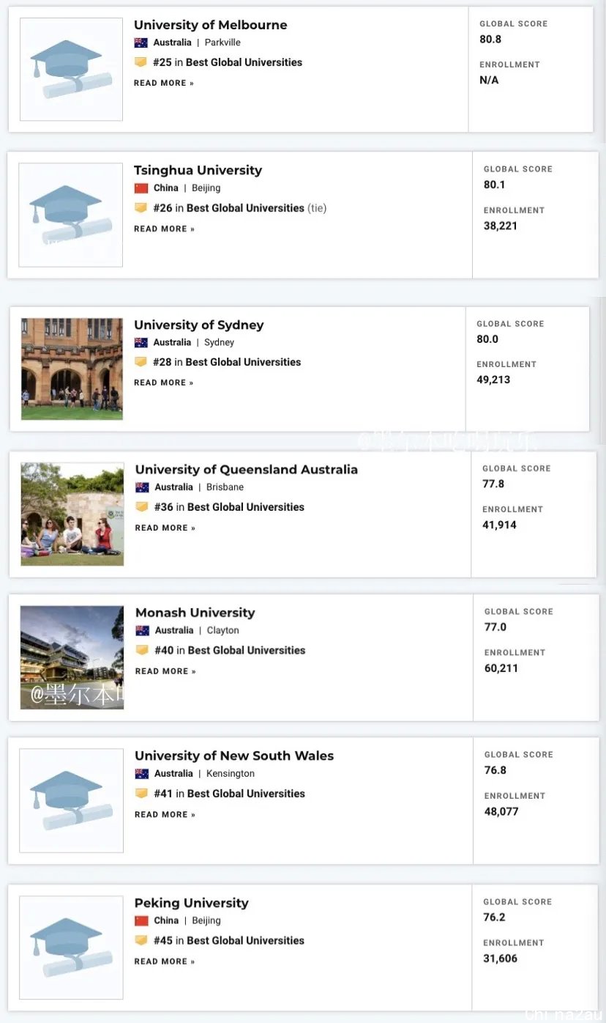The height and width of the screenshot is (1023, 606).
Task: Click Tsinghua University graduation cap placeholder icon
Action: (71, 214)
